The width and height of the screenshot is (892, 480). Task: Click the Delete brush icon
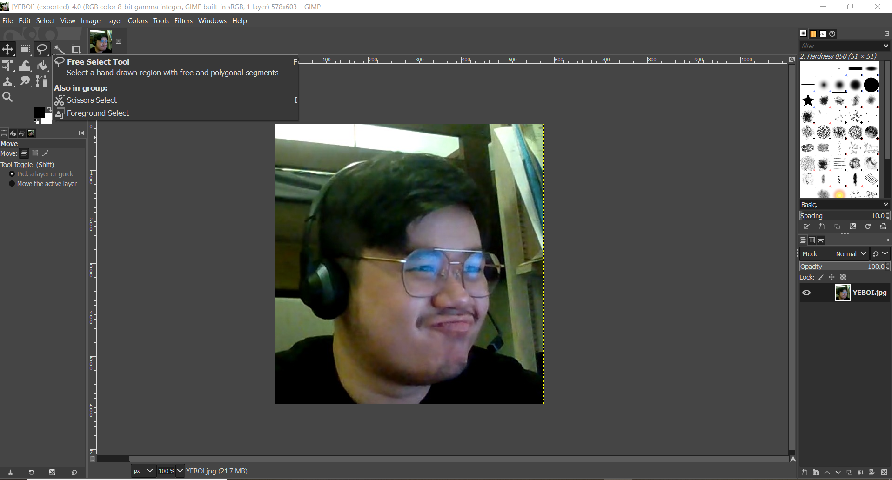click(852, 227)
